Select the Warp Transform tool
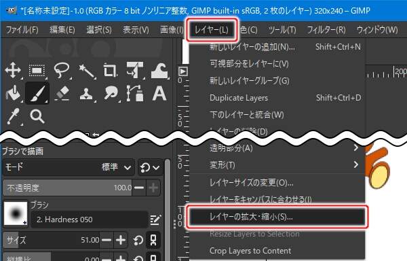 coord(159,70)
